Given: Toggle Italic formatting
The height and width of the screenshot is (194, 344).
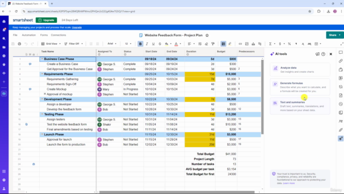Looking at the screenshot, I should (147, 44).
